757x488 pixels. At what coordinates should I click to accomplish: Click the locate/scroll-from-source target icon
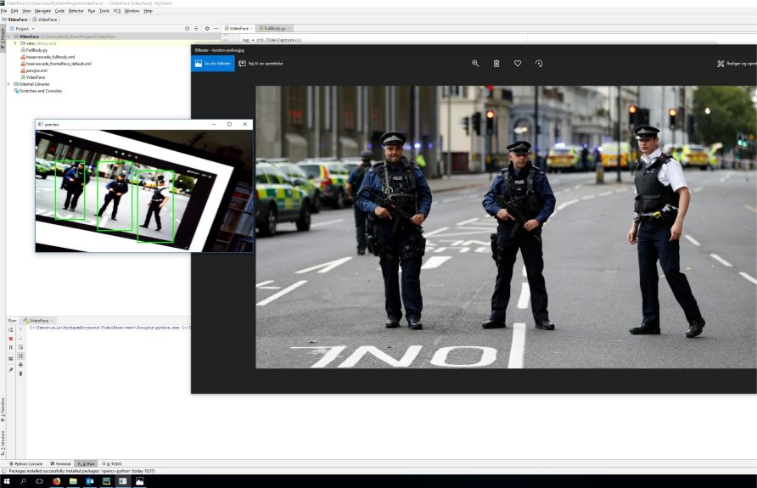pos(188,29)
